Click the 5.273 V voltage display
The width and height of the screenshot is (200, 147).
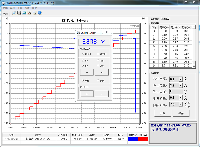(x=94, y=42)
